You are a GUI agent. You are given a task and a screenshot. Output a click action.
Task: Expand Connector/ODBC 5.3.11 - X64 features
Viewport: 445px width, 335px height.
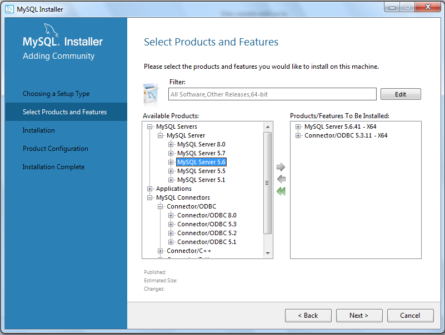298,135
